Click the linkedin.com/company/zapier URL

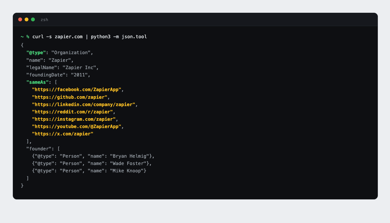[x=83, y=104]
